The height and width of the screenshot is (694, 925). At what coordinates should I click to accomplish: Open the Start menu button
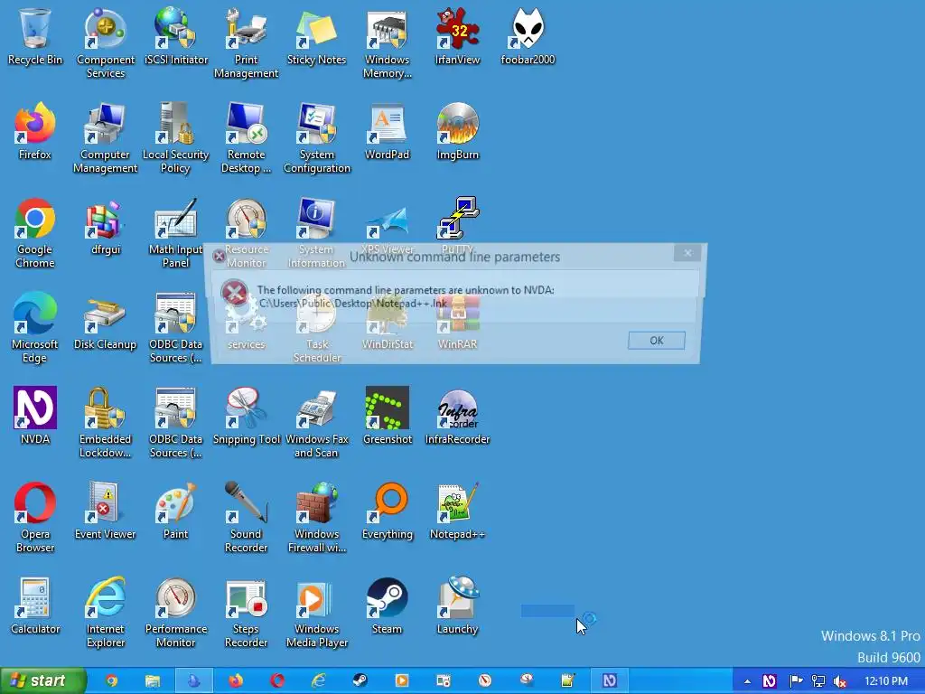(42, 681)
